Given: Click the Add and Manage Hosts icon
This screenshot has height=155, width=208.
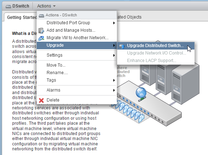Looking at the screenshot, I should [x=41, y=31].
